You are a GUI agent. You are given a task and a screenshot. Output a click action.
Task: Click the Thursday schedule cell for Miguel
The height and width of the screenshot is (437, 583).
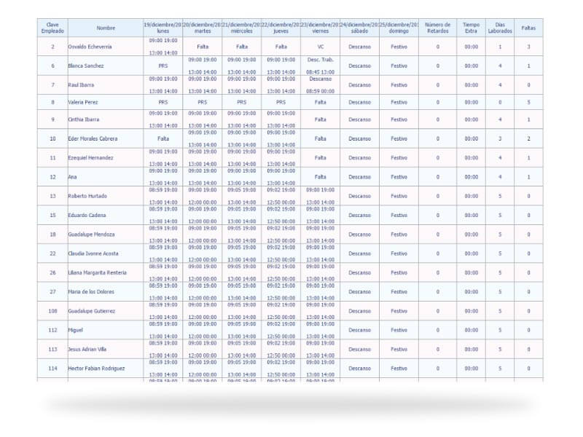[x=281, y=330]
